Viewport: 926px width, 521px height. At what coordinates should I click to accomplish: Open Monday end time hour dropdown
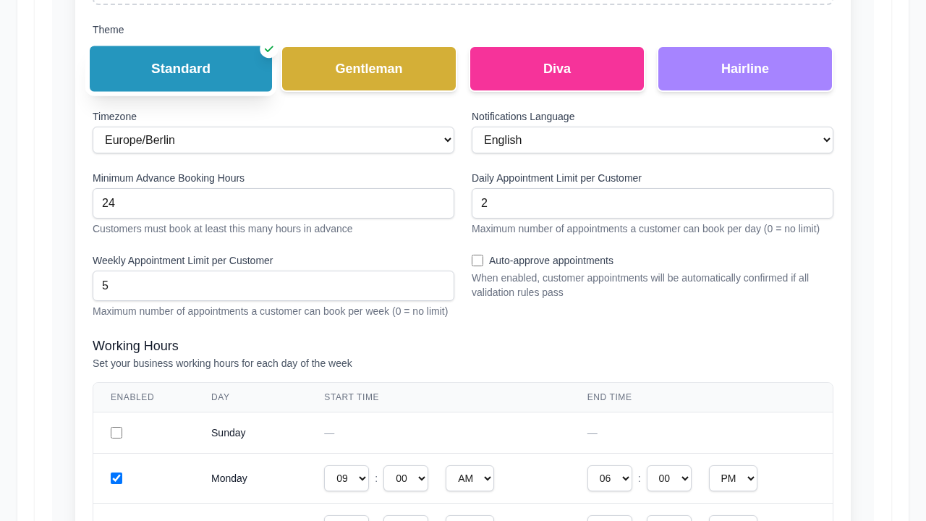point(610,478)
